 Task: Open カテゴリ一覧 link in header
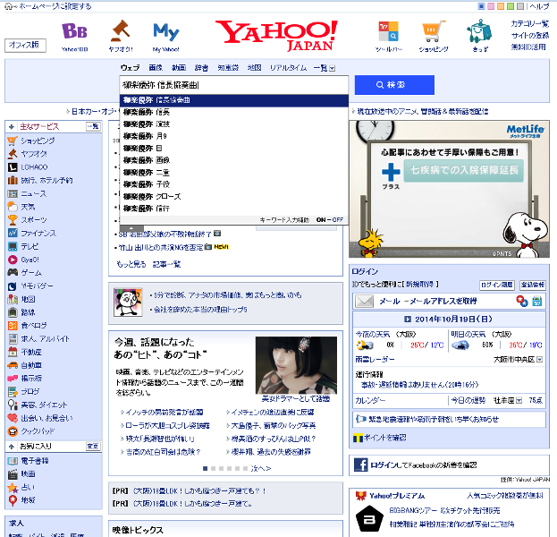tap(529, 24)
